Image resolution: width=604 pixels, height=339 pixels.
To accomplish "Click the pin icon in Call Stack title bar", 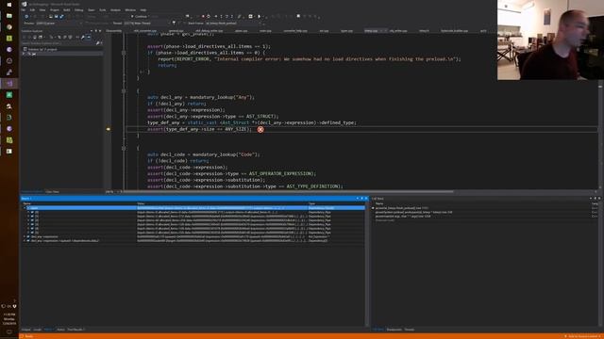I will coord(595,199).
